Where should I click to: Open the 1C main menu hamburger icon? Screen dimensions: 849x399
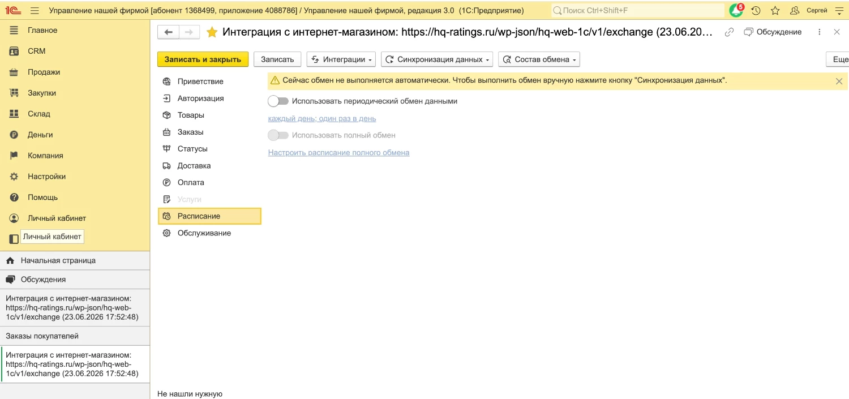tap(35, 10)
